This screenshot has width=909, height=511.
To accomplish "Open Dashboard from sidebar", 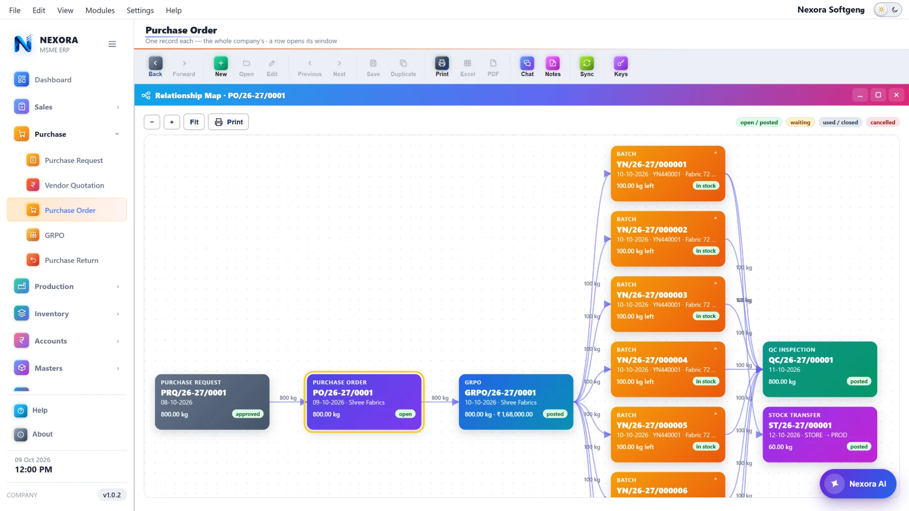I will (x=67, y=80).
